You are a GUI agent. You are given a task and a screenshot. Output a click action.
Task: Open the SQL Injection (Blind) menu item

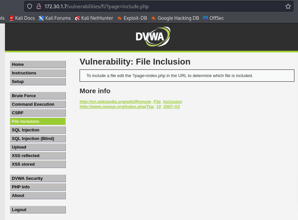[x=38, y=139]
